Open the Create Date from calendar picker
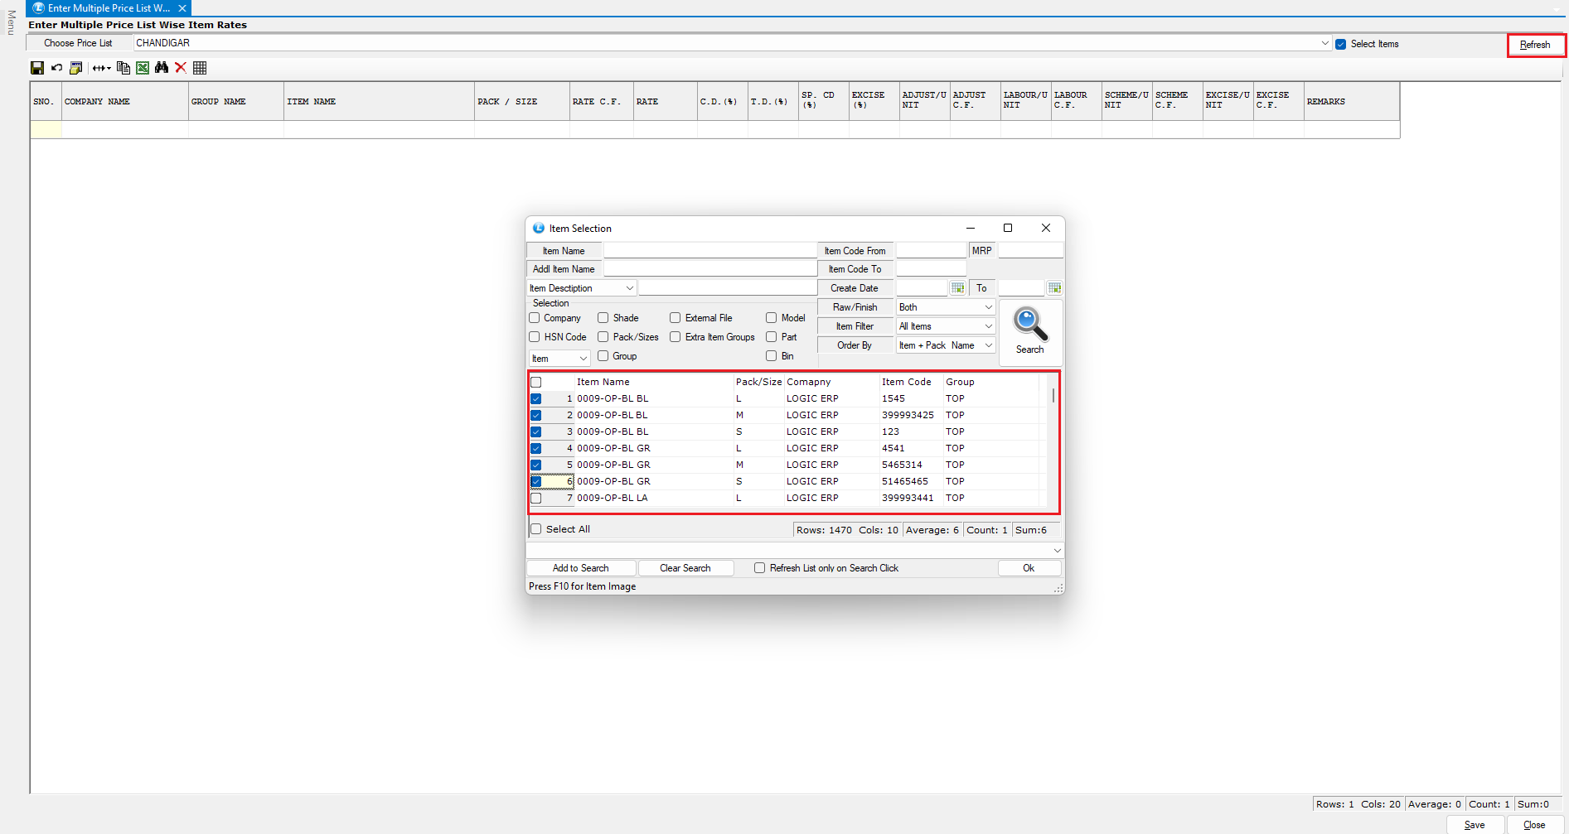 tap(957, 288)
